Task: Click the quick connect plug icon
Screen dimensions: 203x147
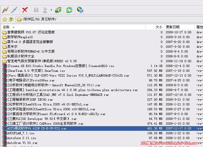Action: point(14,10)
